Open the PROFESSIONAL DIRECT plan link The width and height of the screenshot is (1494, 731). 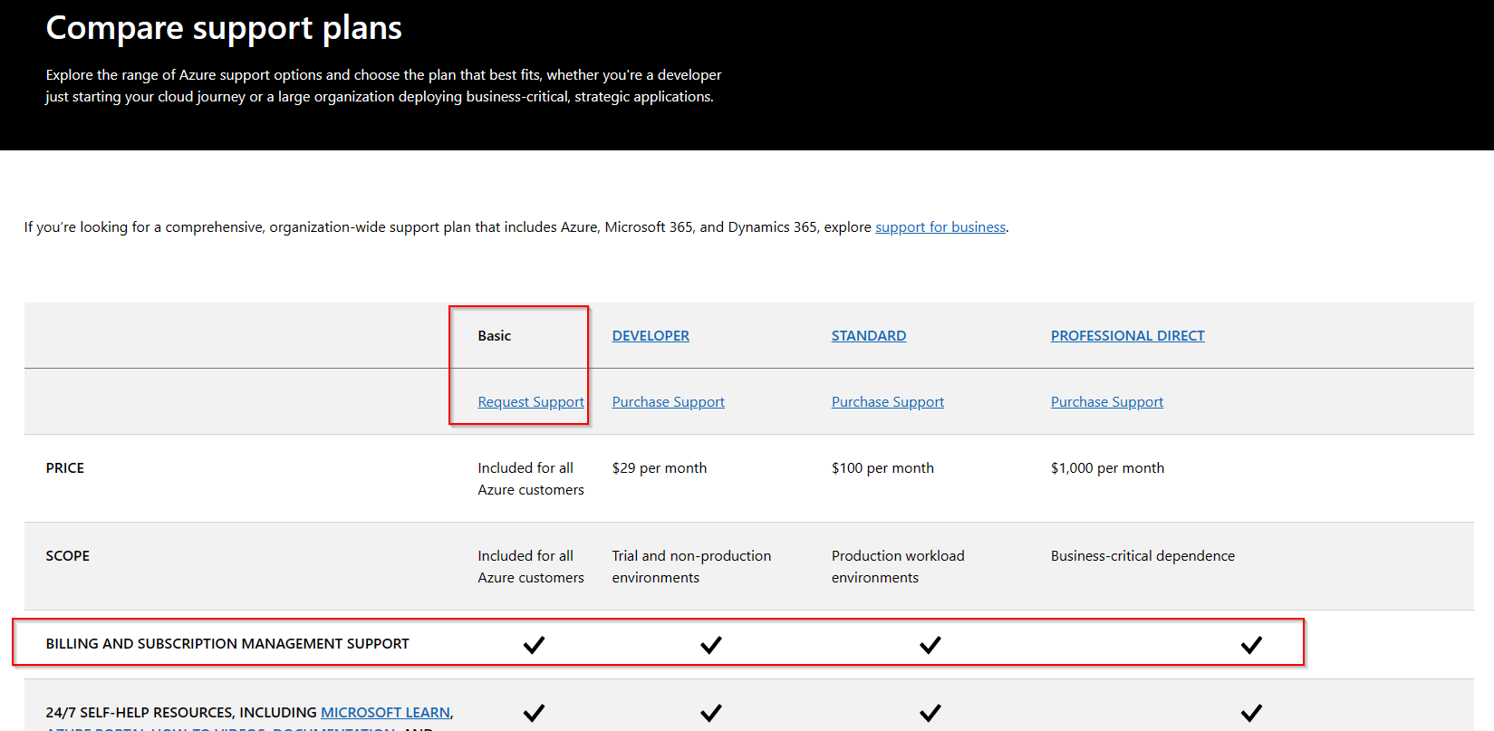[1128, 336]
